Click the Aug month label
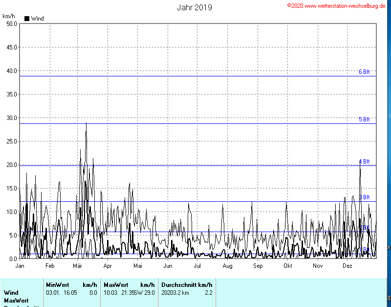Image resolution: width=391 pixels, height=307 pixels. (227, 266)
